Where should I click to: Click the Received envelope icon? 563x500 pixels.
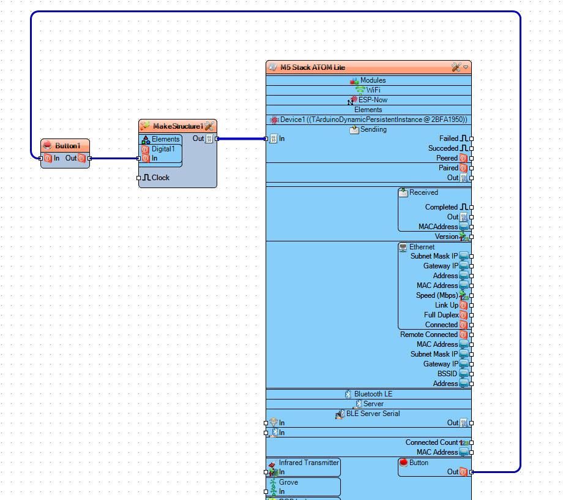403,192
